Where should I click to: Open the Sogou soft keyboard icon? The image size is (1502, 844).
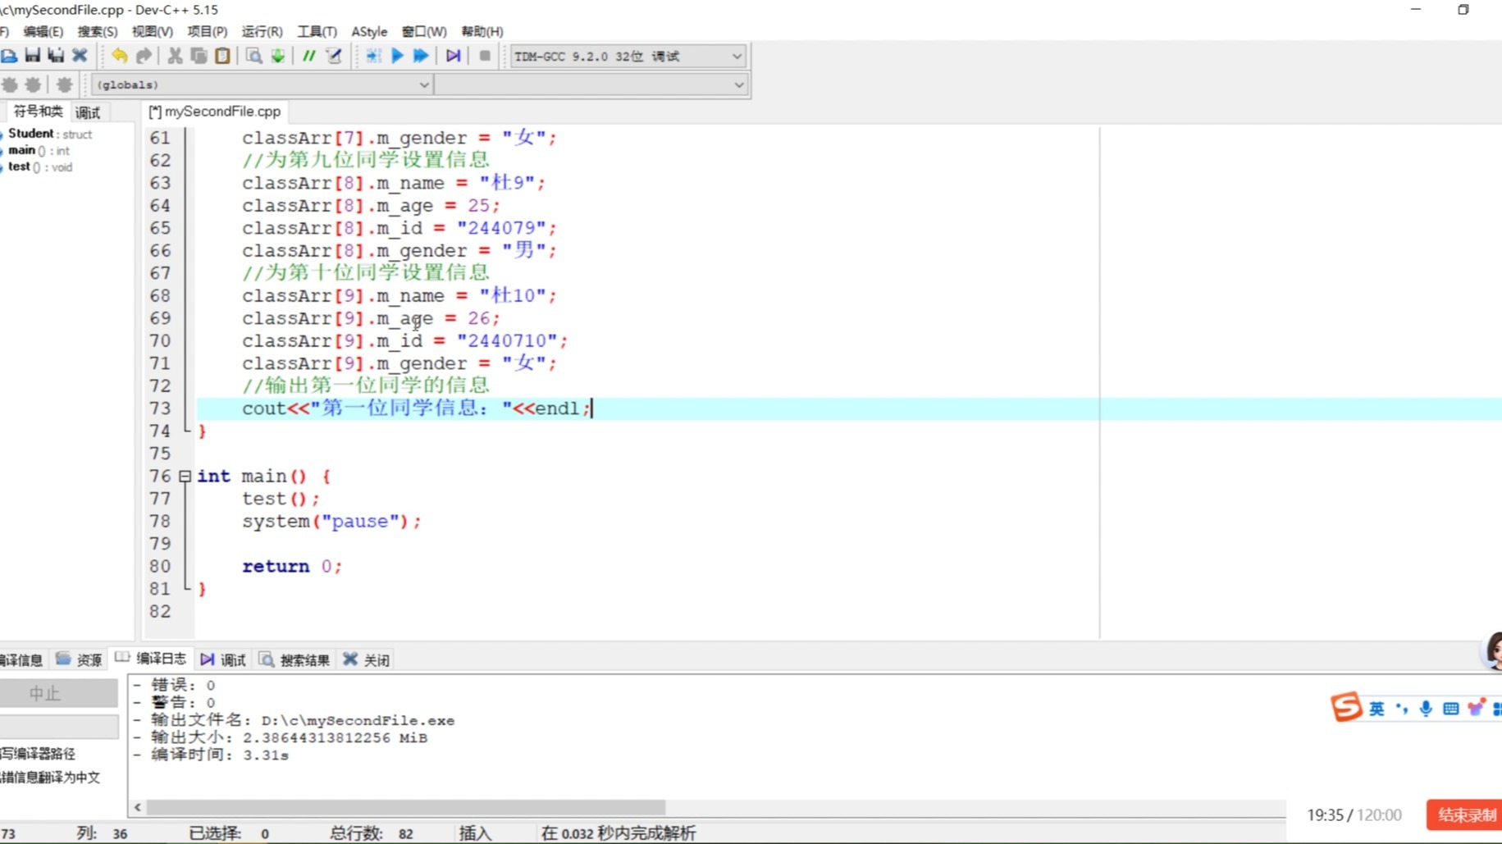coord(1450,709)
